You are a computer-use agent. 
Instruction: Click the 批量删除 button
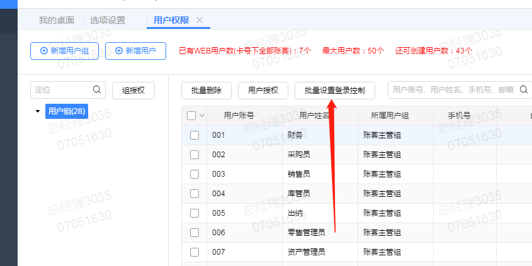point(207,90)
